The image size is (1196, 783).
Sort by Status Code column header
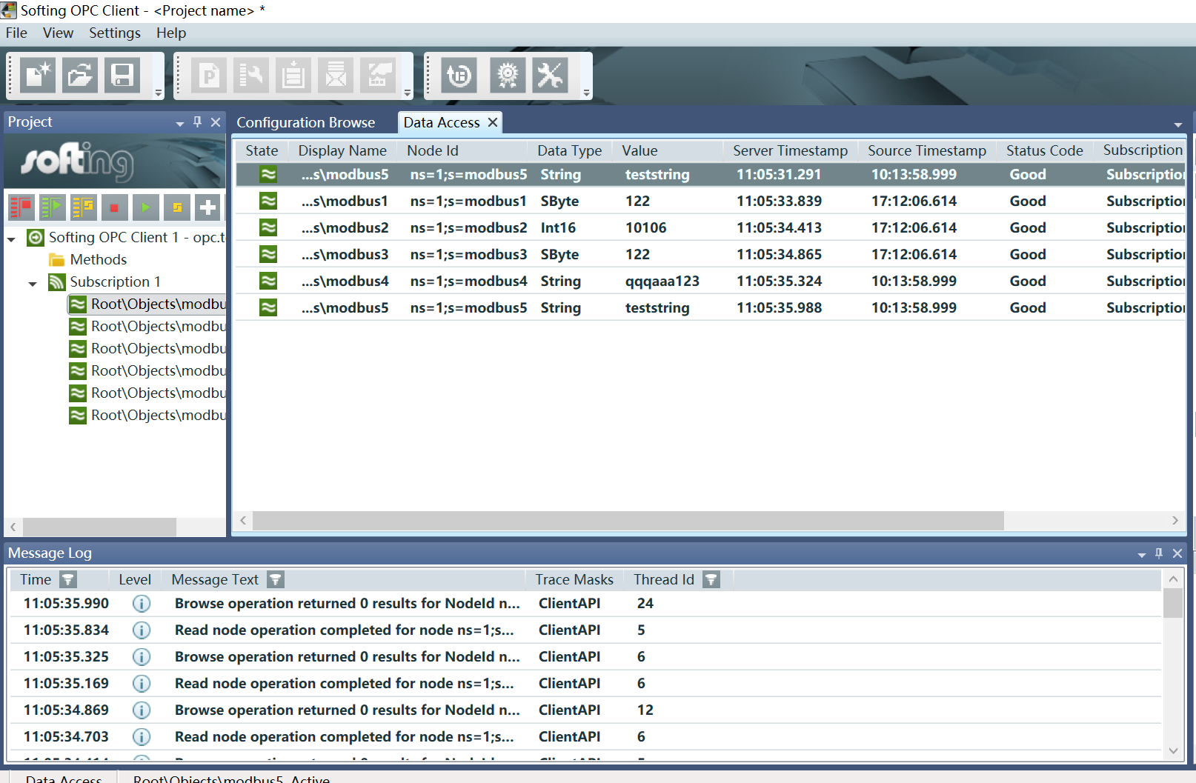1045,150
